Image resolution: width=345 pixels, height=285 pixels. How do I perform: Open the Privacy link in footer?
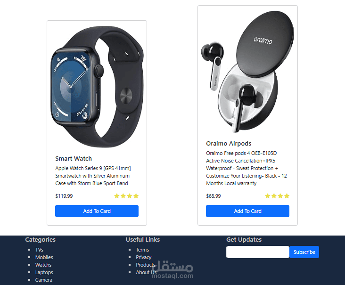143,257
